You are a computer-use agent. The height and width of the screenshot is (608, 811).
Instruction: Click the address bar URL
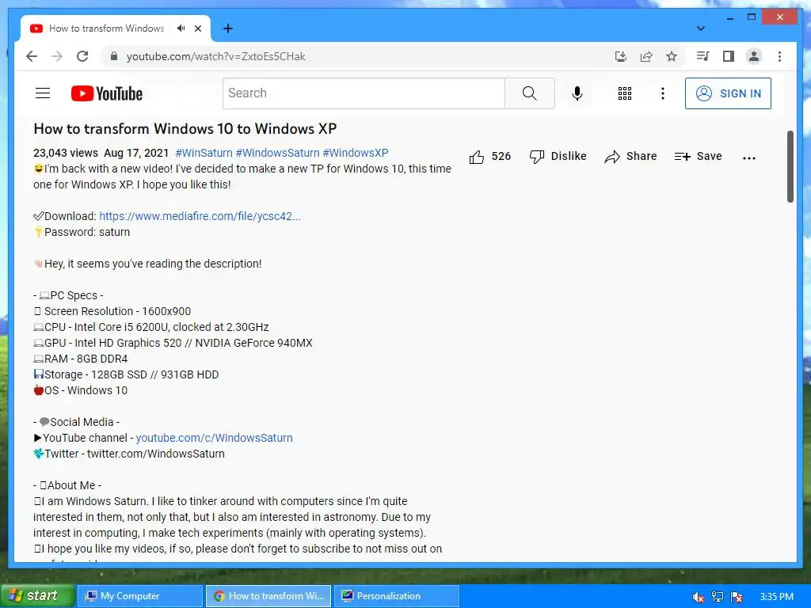point(215,56)
